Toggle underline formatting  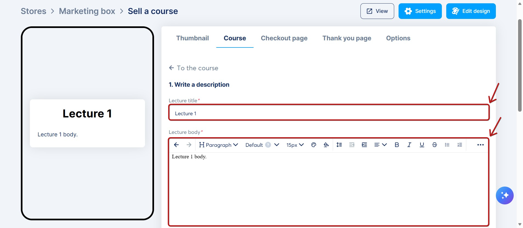point(422,145)
